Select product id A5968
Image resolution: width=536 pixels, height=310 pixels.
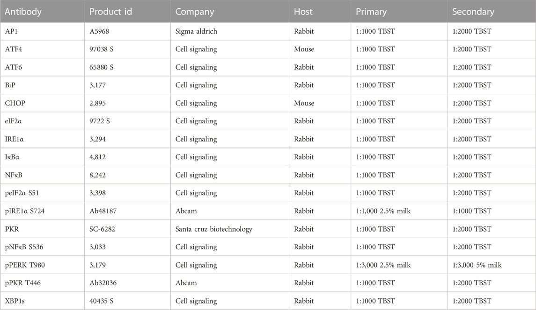pyautogui.click(x=127, y=31)
